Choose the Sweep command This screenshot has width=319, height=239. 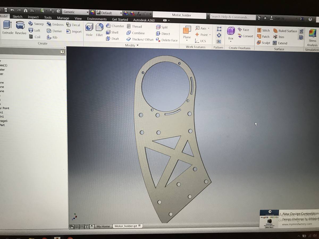(x=36, y=24)
